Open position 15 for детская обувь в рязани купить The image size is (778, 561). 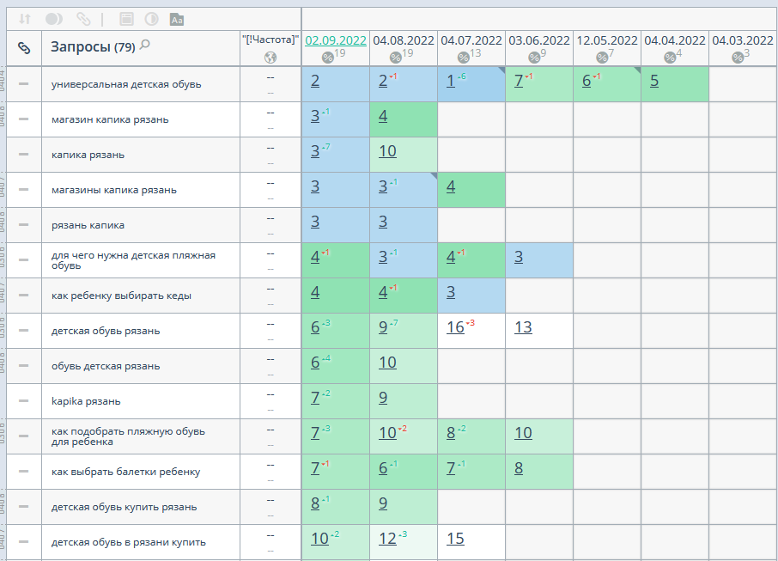coord(455,540)
